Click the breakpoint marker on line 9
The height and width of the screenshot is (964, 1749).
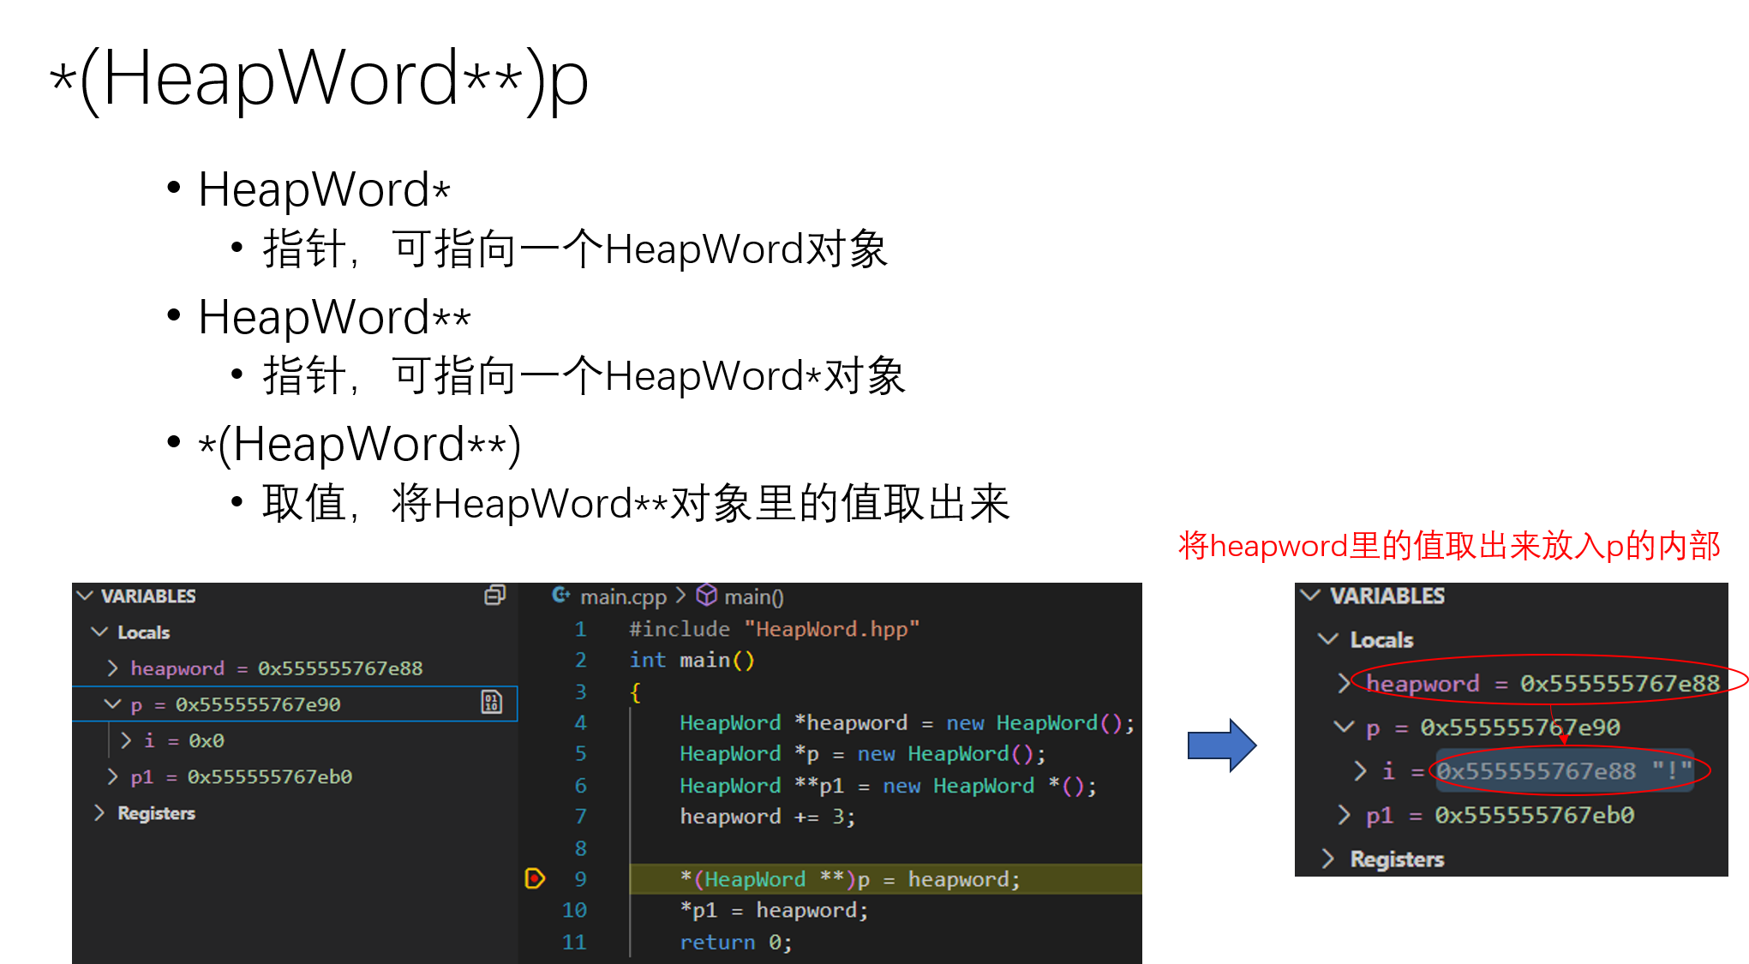tap(535, 878)
